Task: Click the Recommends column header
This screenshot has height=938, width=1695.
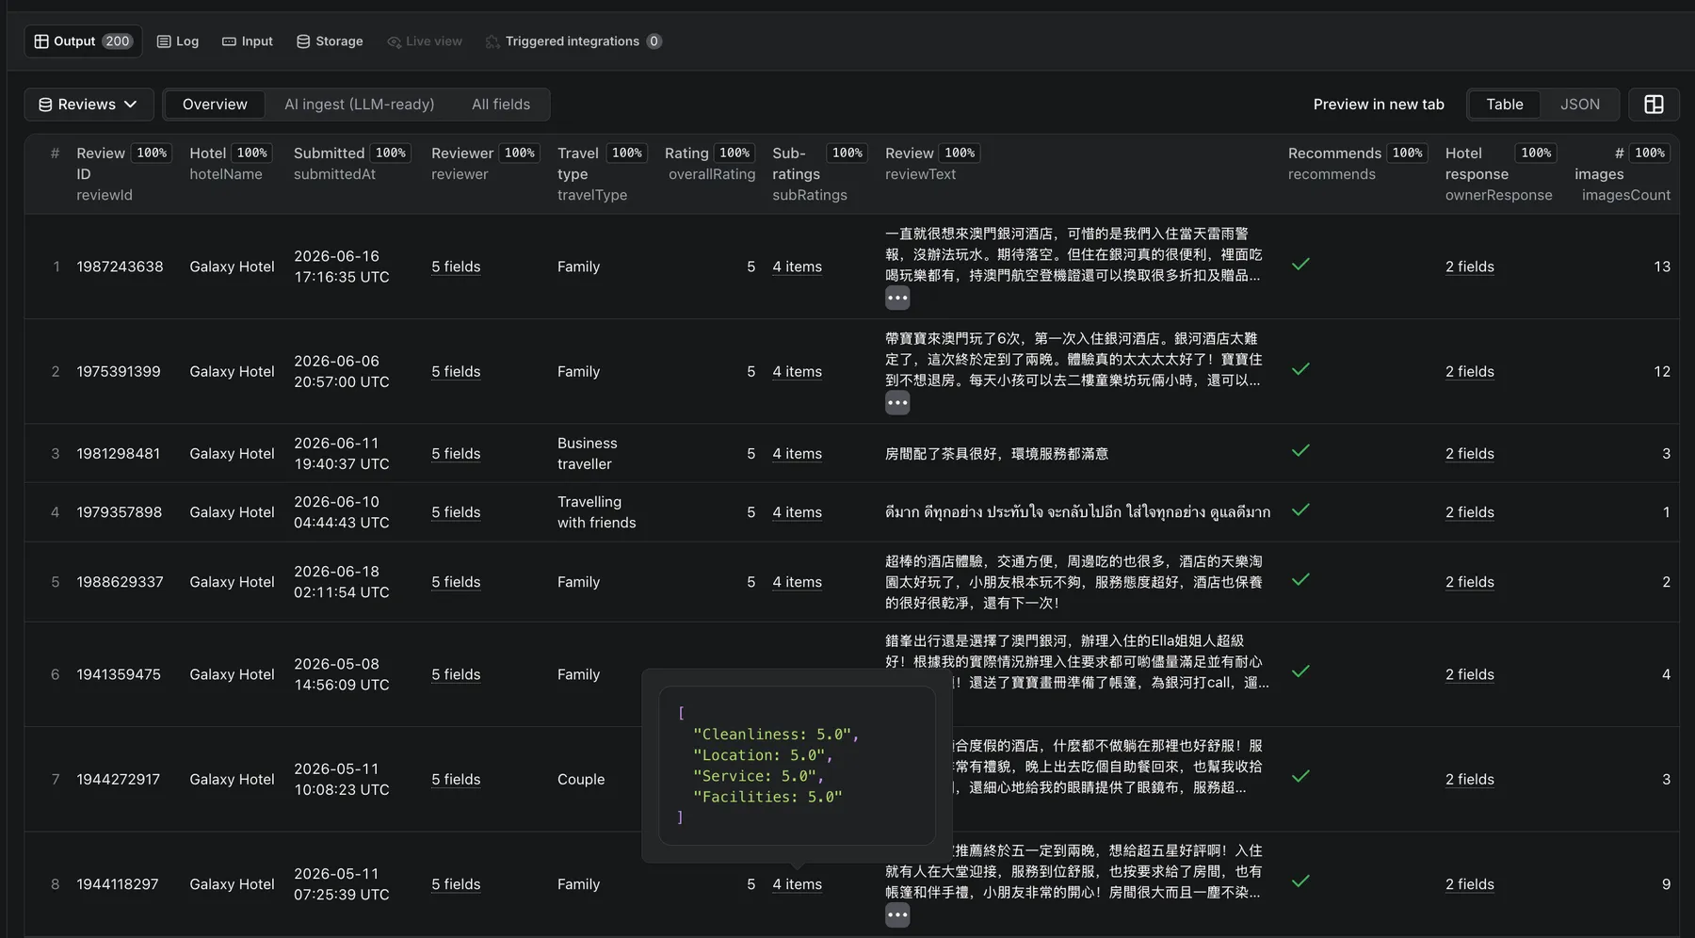Action: [x=1358, y=163]
